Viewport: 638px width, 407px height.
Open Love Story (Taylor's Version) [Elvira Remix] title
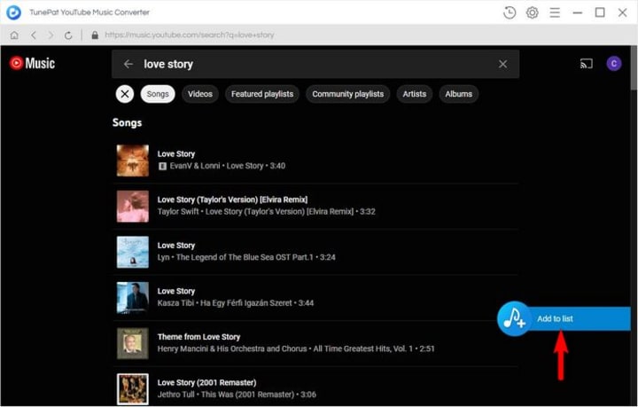tap(232, 200)
